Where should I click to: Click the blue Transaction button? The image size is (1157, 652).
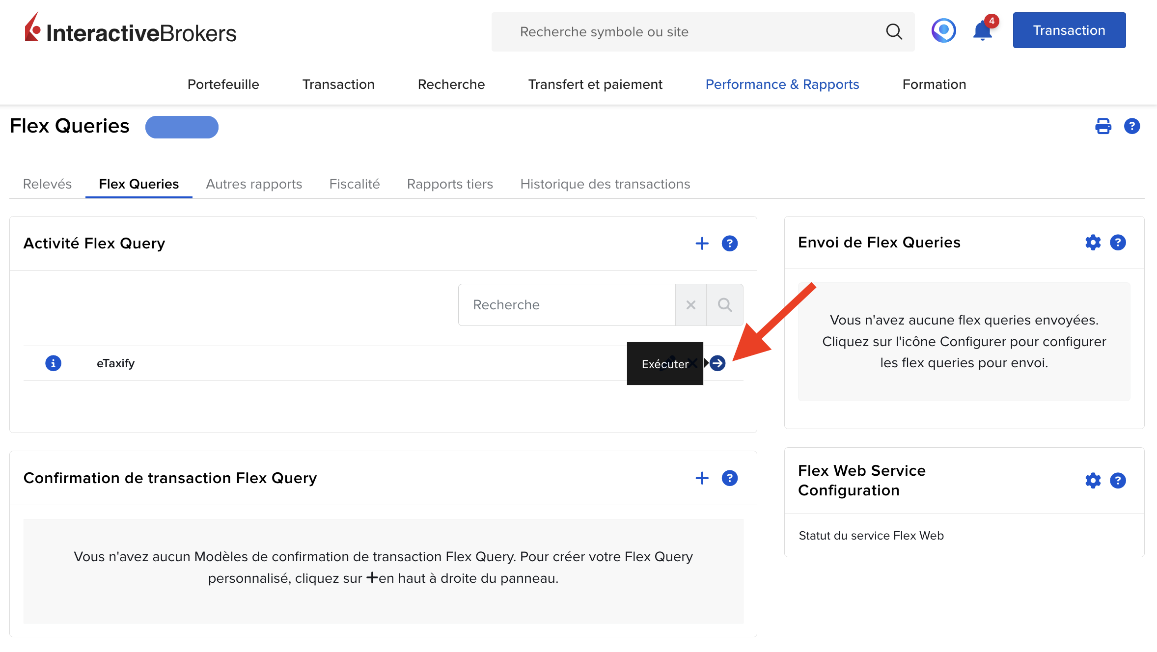tap(1069, 30)
